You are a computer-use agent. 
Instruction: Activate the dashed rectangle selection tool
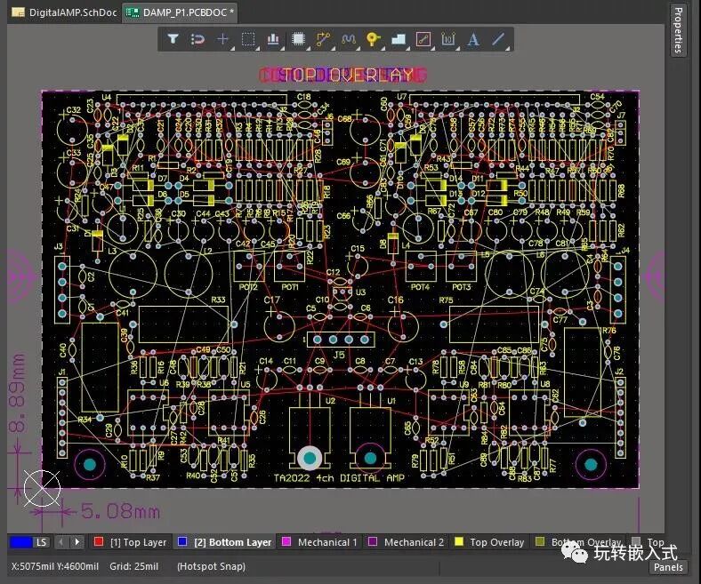(248, 39)
